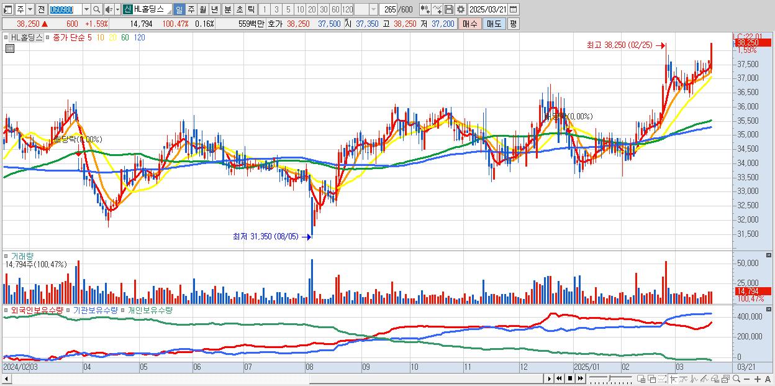Select the 3 interval preset button

click(276, 9)
